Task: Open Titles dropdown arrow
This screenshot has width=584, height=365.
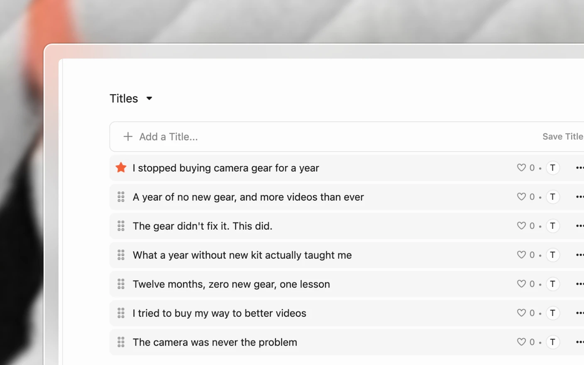Action: click(149, 98)
